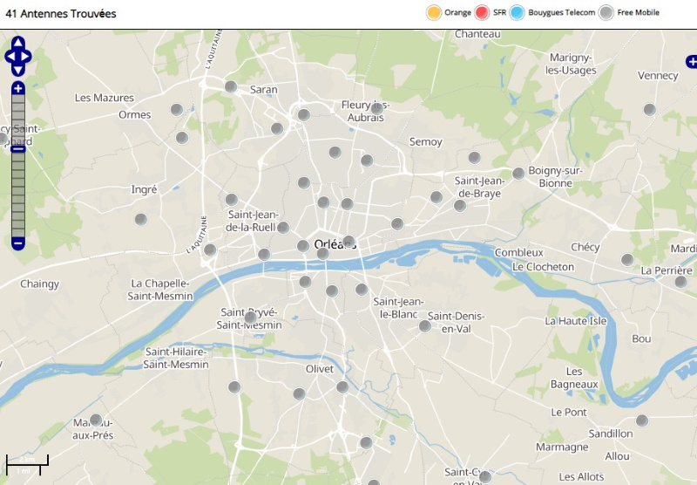Open the antenna marker near the lower L'Aquitaine road label
Viewport: 697px width, 485px height.
210,249
